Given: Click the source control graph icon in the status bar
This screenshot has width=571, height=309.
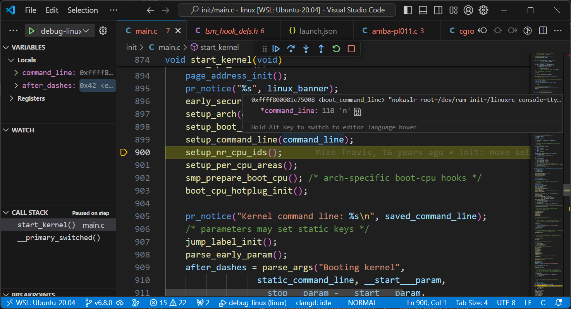Looking at the screenshot, I should click(136, 303).
